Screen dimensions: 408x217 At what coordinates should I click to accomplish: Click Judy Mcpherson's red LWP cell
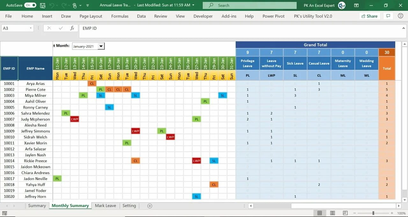click(75, 119)
